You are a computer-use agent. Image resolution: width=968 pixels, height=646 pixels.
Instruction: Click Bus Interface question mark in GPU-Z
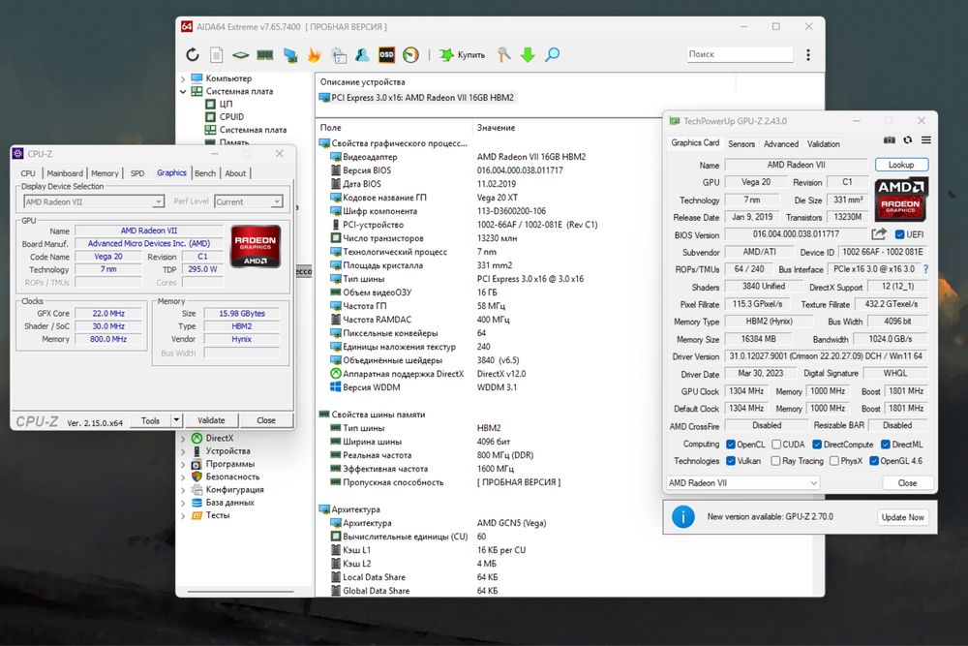[925, 269]
